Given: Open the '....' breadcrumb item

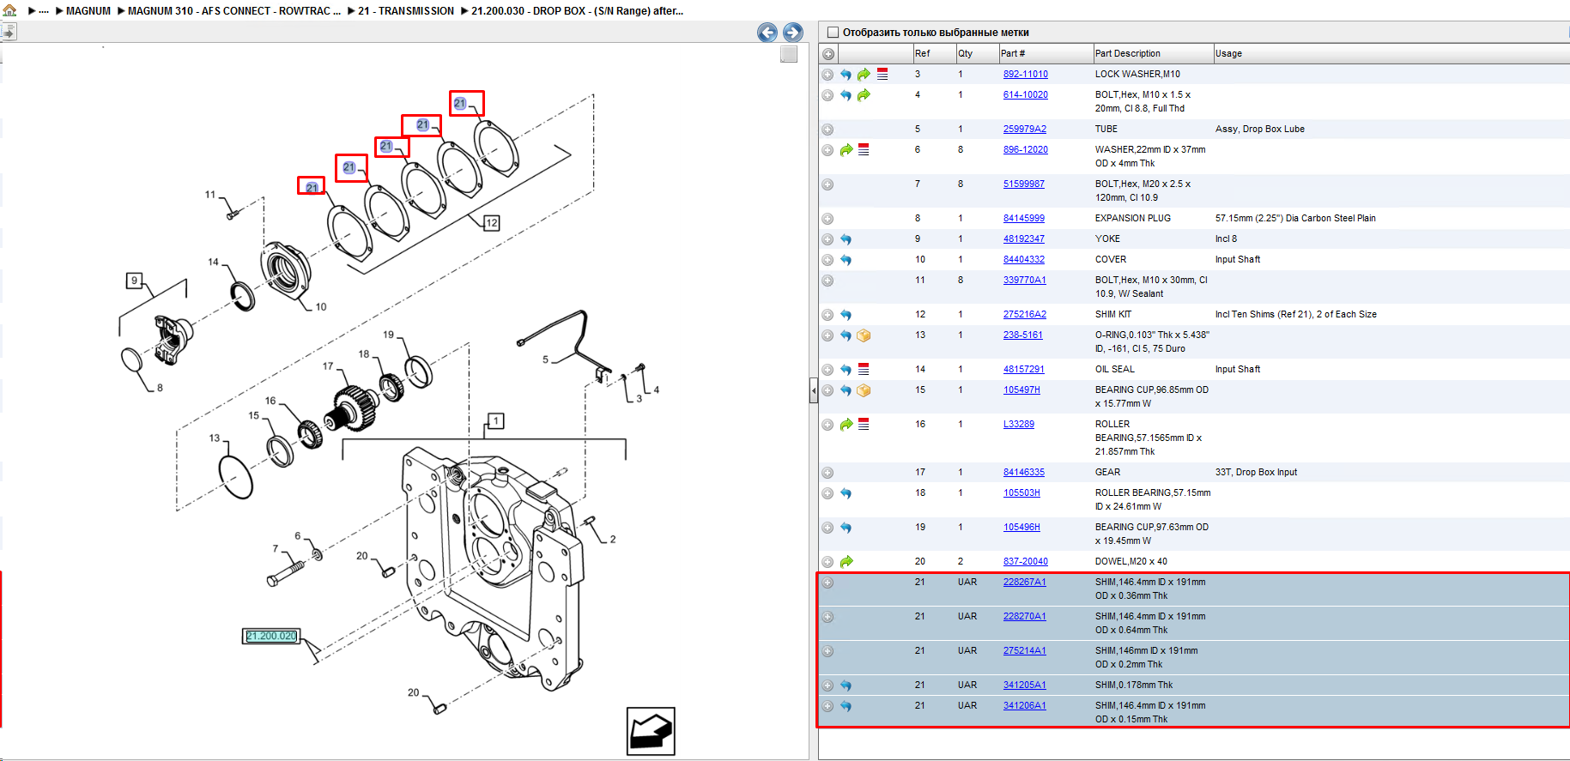Looking at the screenshot, I should coord(44,11).
